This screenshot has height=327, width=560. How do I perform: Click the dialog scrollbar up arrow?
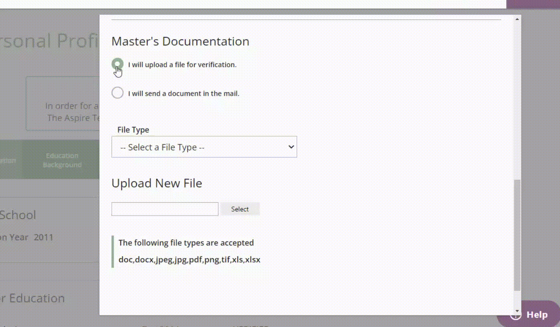(517, 19)
